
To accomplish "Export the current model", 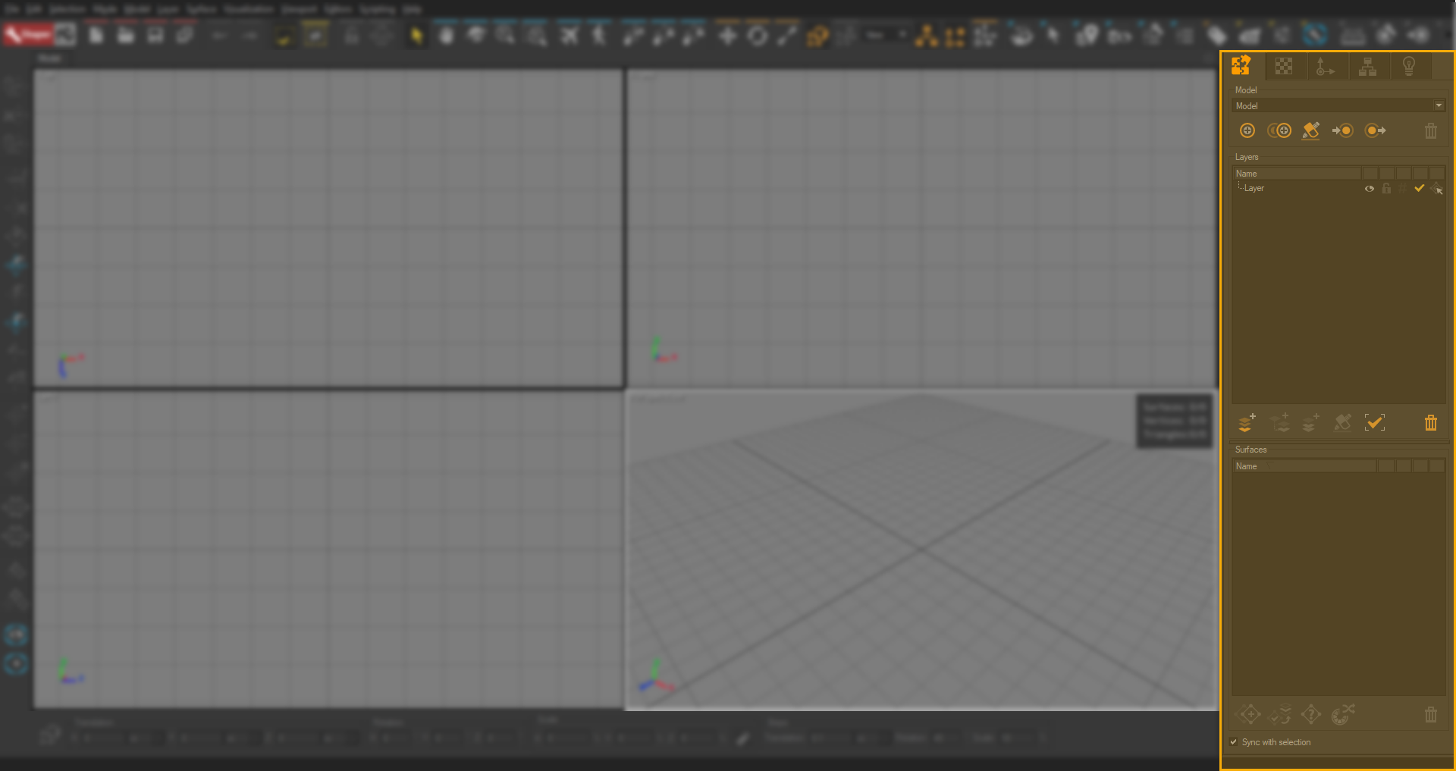I will [x=1374, y=130].
